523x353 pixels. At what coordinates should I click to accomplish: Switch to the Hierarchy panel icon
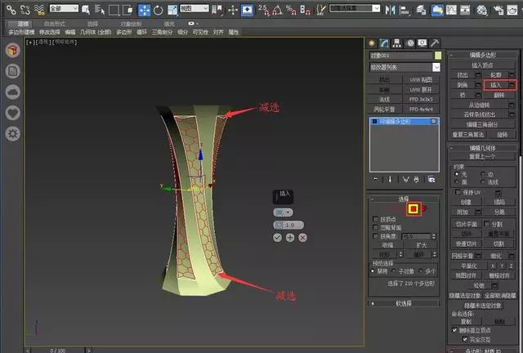click(x=395, y=42)
